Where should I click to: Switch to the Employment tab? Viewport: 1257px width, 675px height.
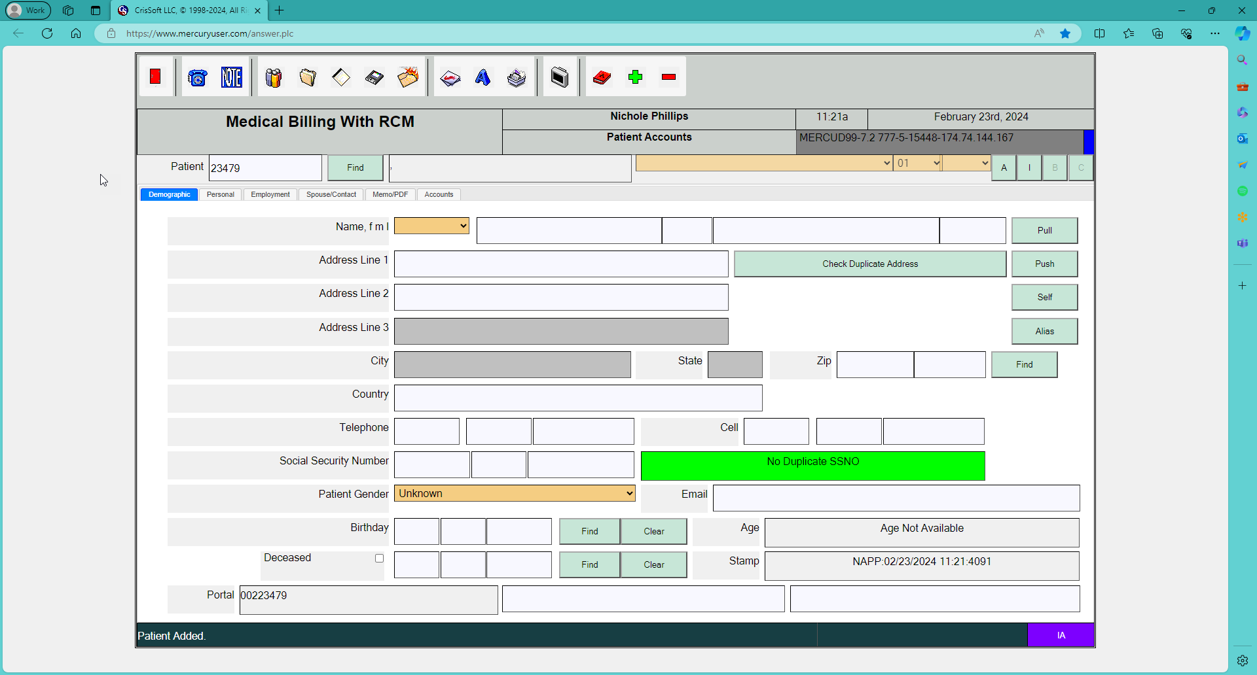point(270,194)
